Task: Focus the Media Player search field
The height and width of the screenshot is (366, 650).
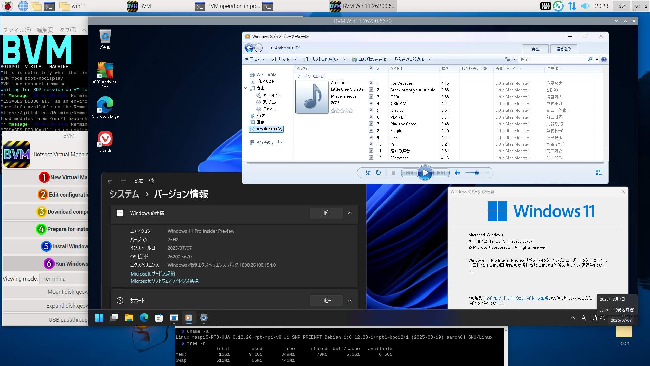Action: [x=553, y=59]
